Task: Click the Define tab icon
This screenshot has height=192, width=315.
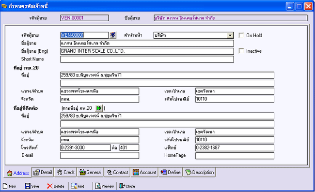Action: [163, 172]
